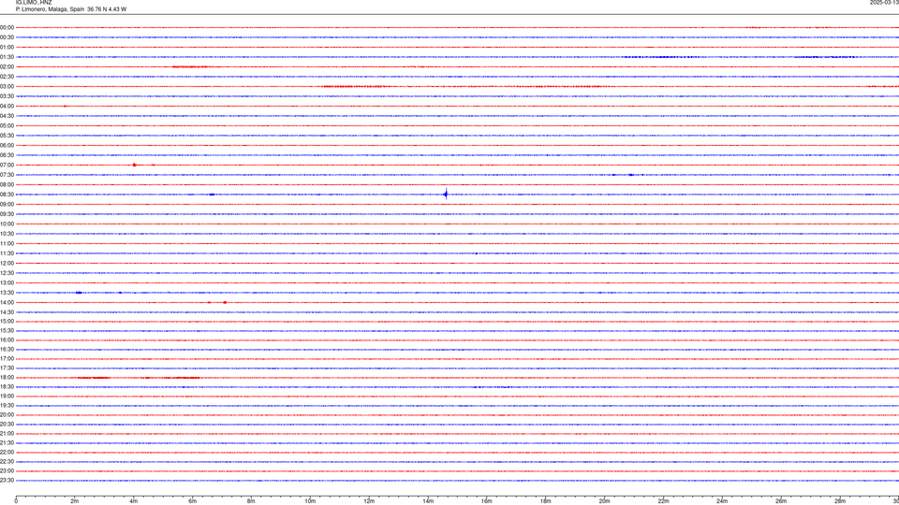Click the 4m axis tick label
This screenshot has width=899, height=505.
(134, 501)
